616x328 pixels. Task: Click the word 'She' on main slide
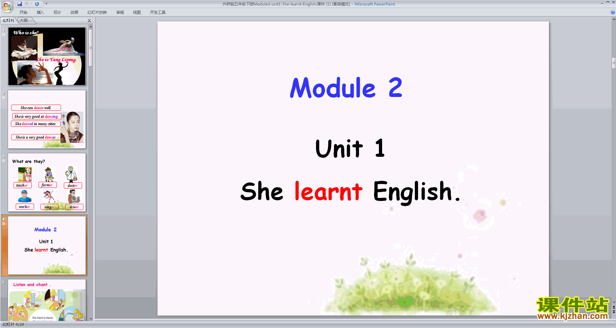[262, 191]
